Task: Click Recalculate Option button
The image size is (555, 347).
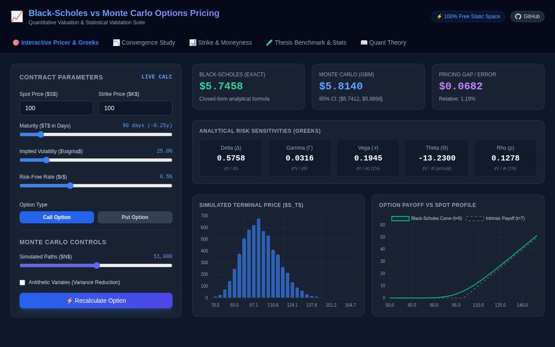Action: pyautogui.click(x=96, y=301)
